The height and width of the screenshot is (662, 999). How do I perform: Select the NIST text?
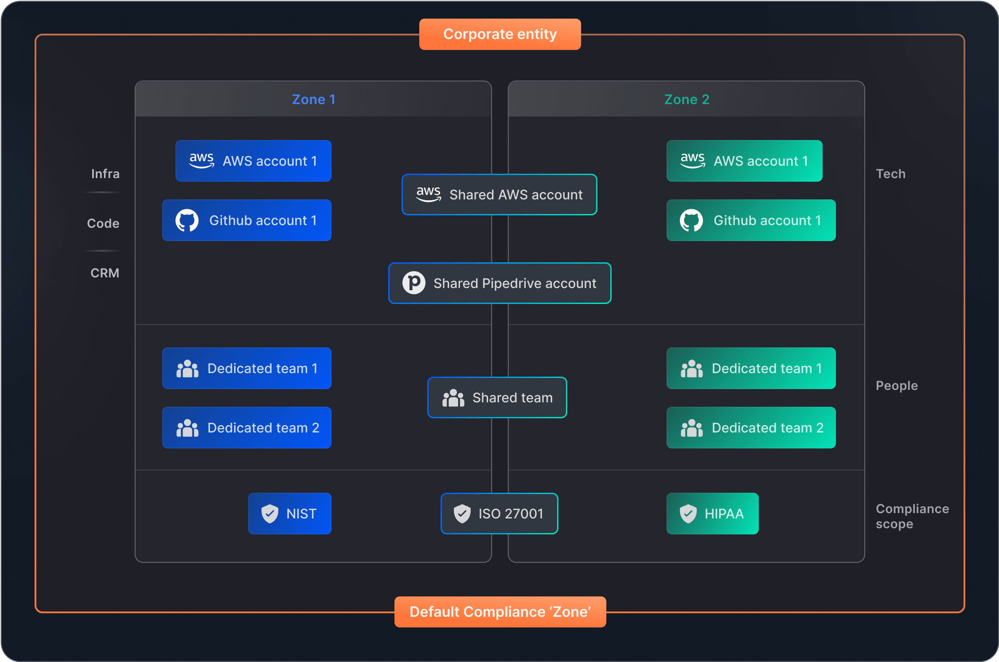coord(301,514)
